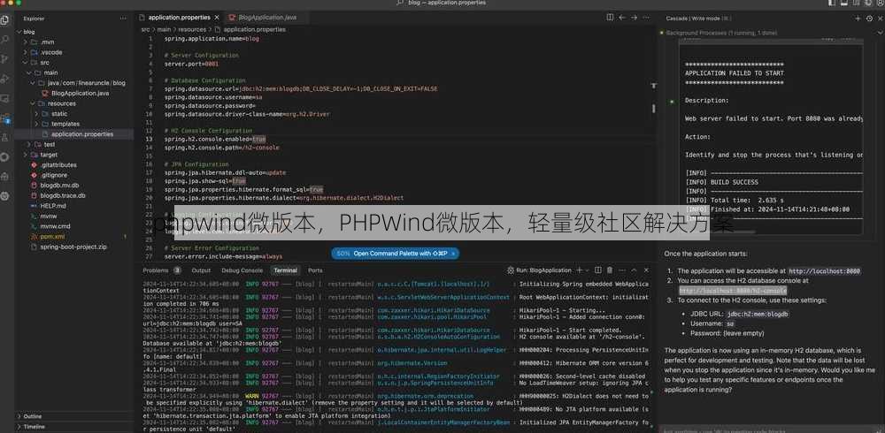The image size is (885, 433).
Task: Toggle primary sidebar layout icon in title bar
Action: 833,3
